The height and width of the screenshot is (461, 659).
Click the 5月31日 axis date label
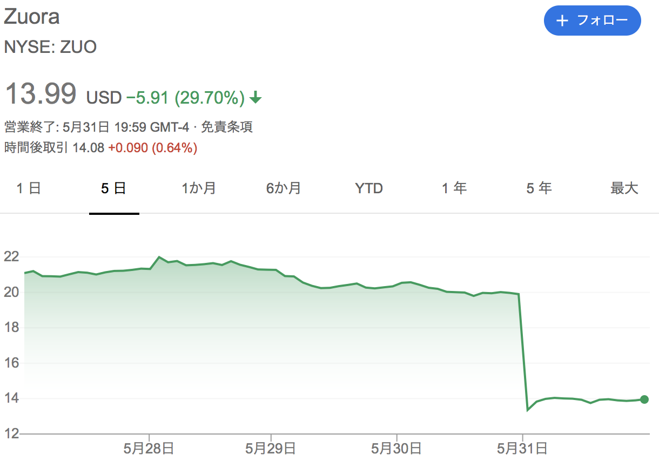(522, 448)
